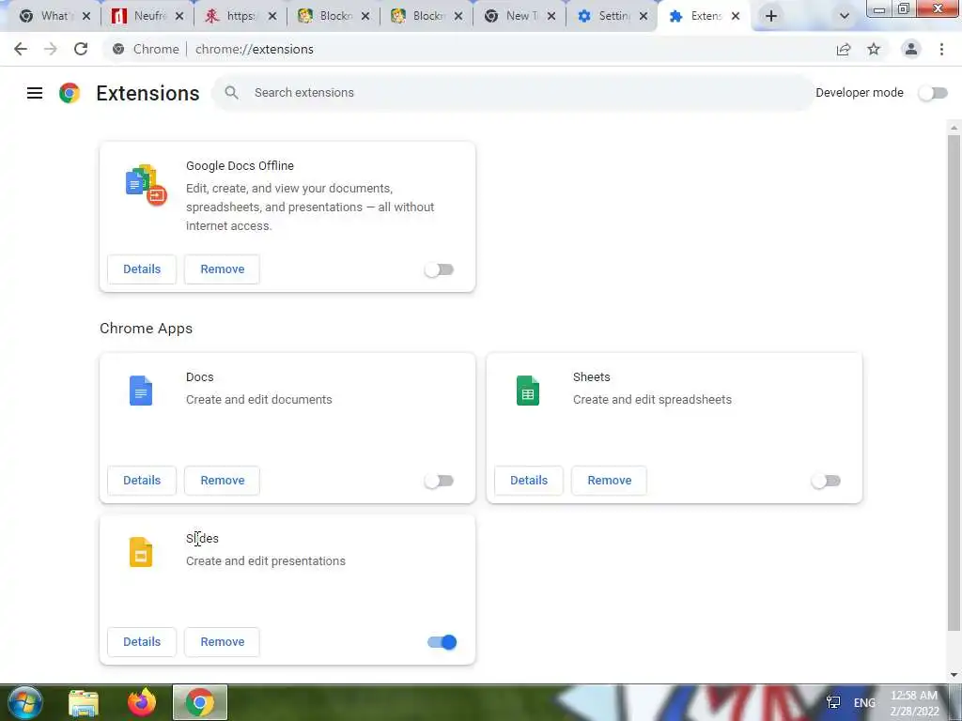Focus the Search extensions field
962x721 pixels.
point(513,93)
